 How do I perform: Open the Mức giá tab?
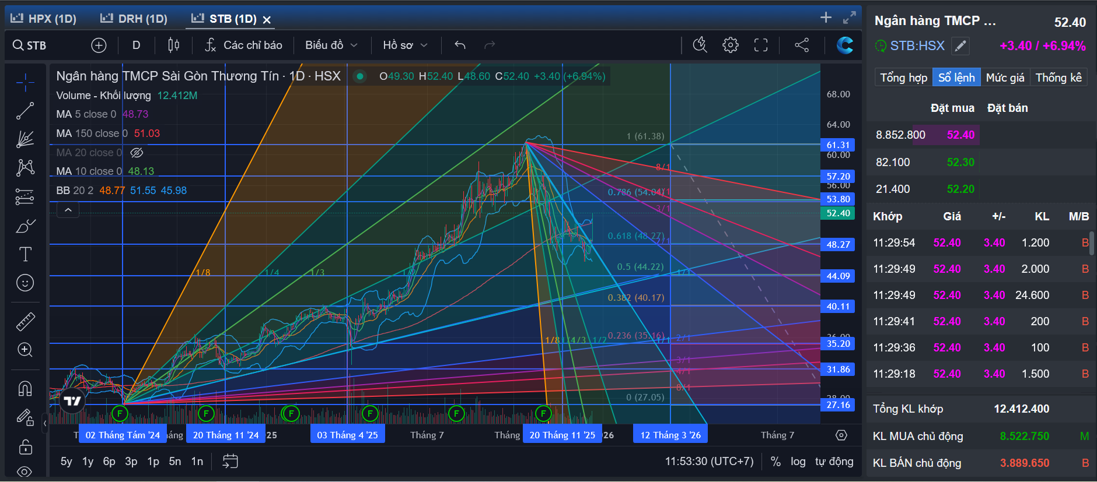1005,78
